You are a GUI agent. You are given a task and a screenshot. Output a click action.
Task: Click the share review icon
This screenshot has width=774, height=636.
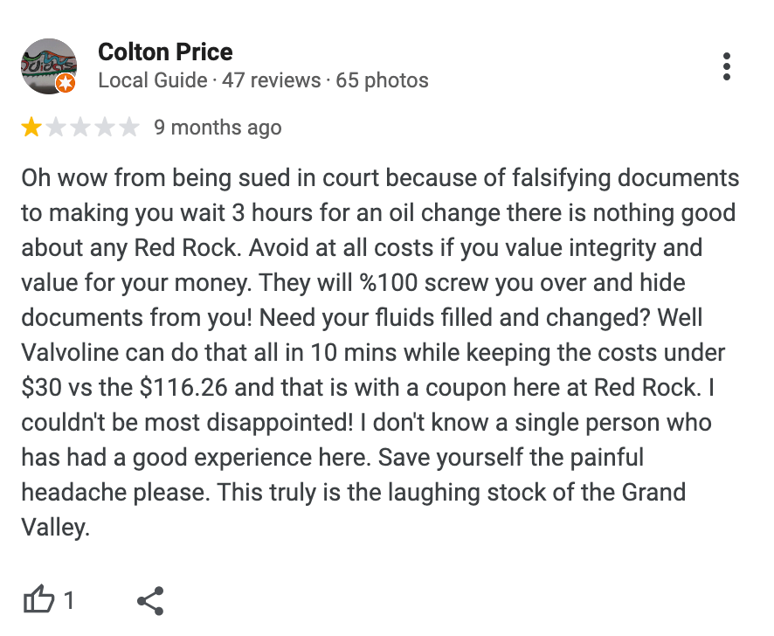150,600
